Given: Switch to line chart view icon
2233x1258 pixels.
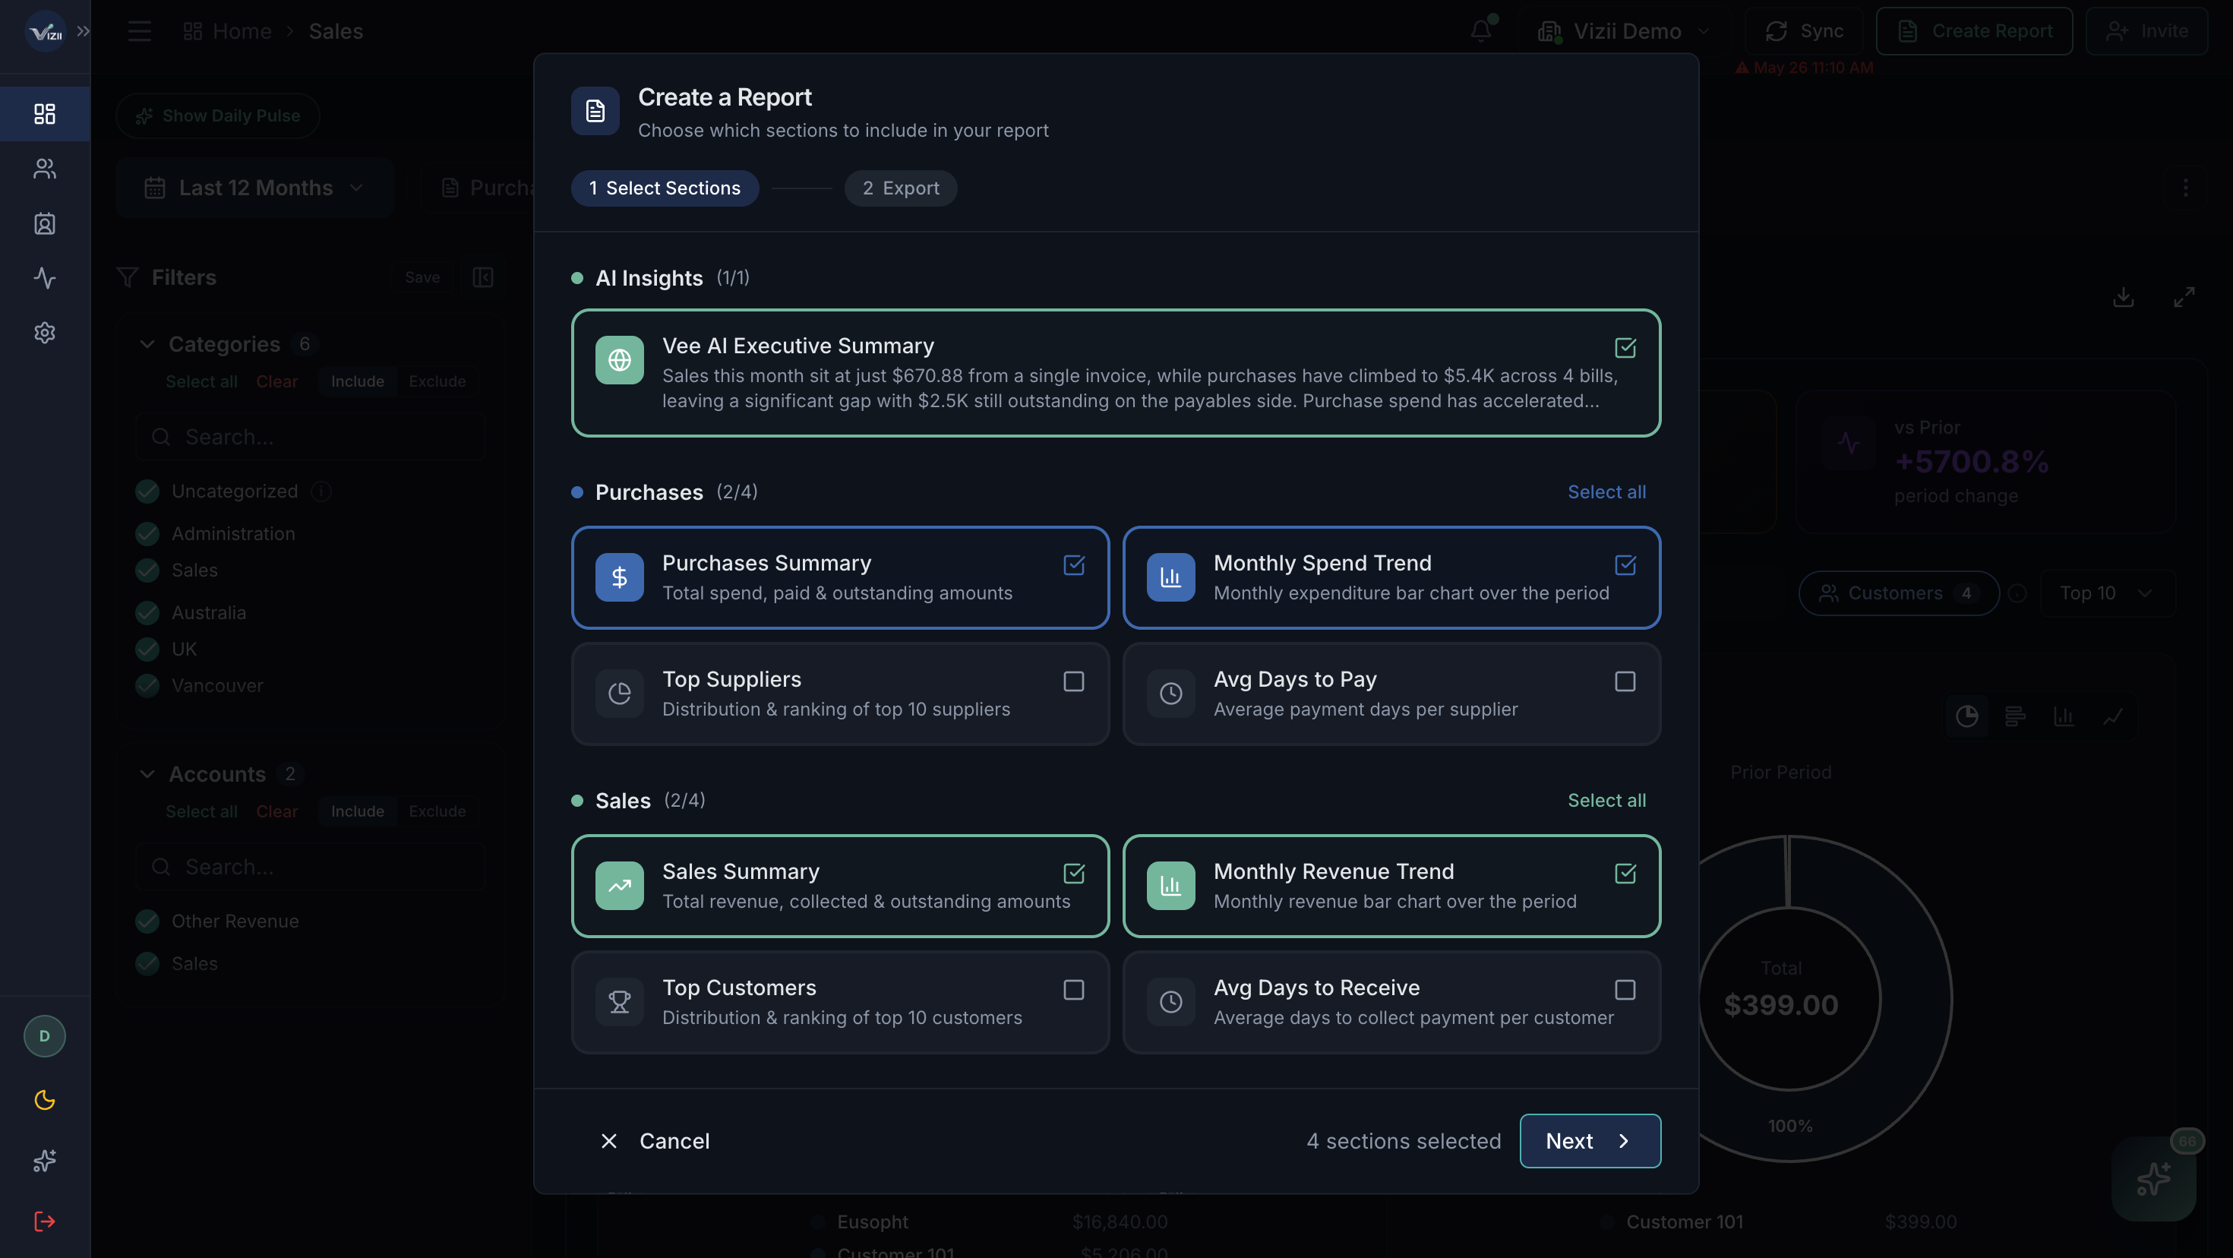Looking at the screenshot, I should coord(2112,716).
